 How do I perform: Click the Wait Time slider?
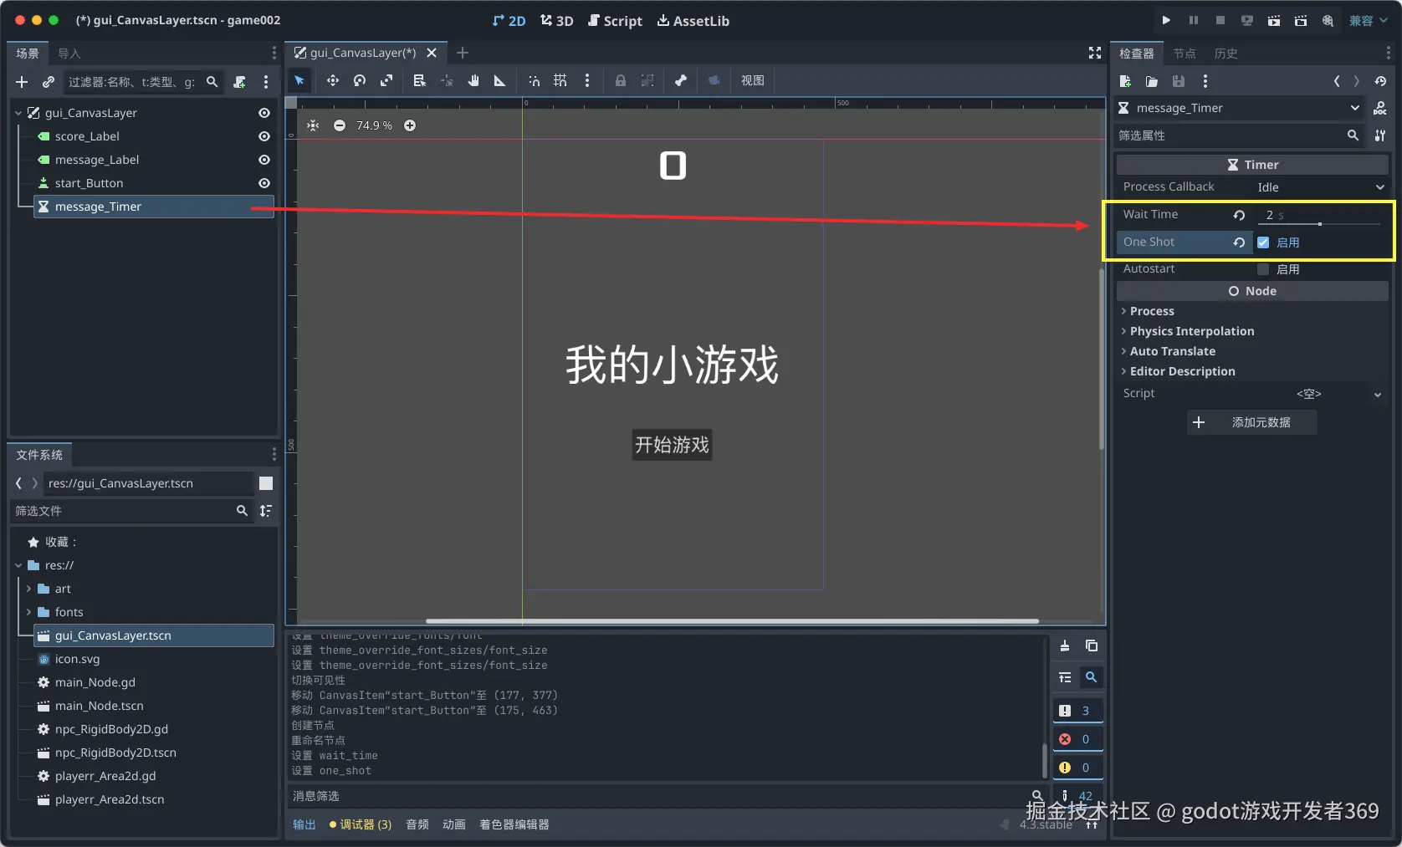[x=1319, y=224]
